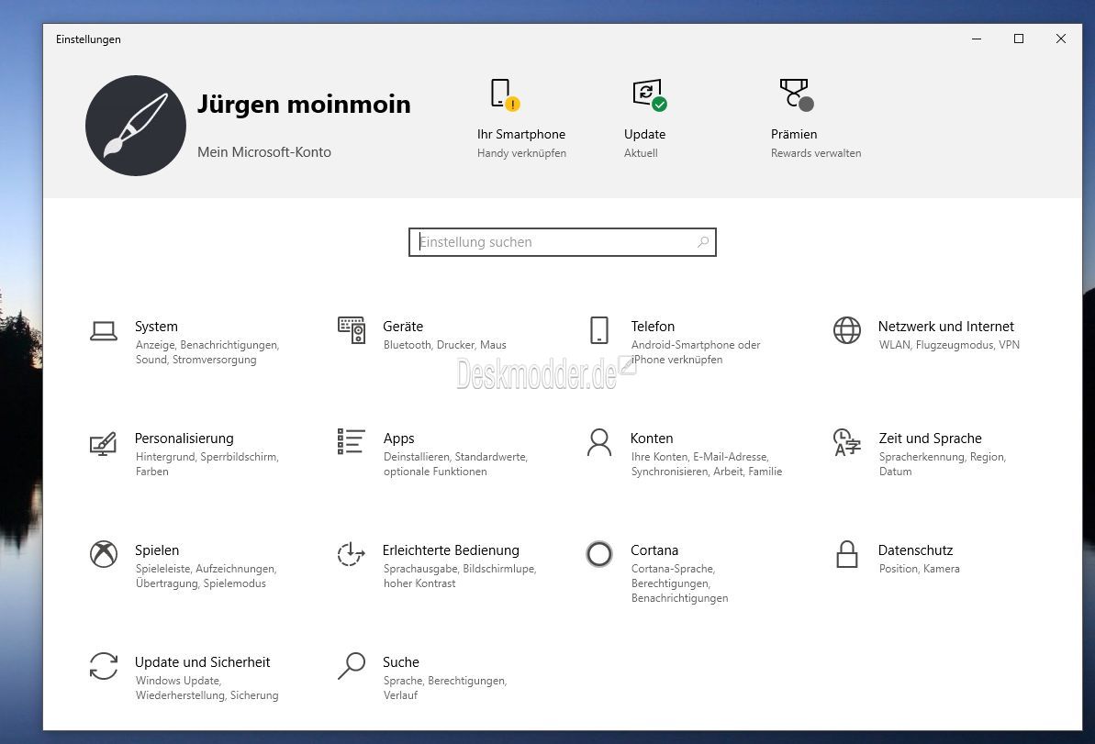Open Rewards verwalten under Prämien
Viewport: 1095px width, 744px height.
816,153
